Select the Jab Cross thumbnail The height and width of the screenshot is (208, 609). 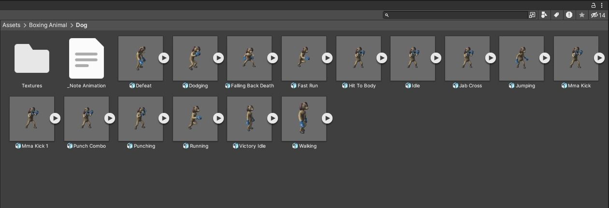click(467, 58)
